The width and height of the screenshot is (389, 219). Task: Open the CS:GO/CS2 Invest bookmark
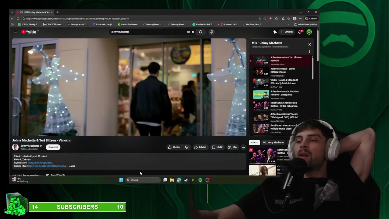click(x=53, y=24)
